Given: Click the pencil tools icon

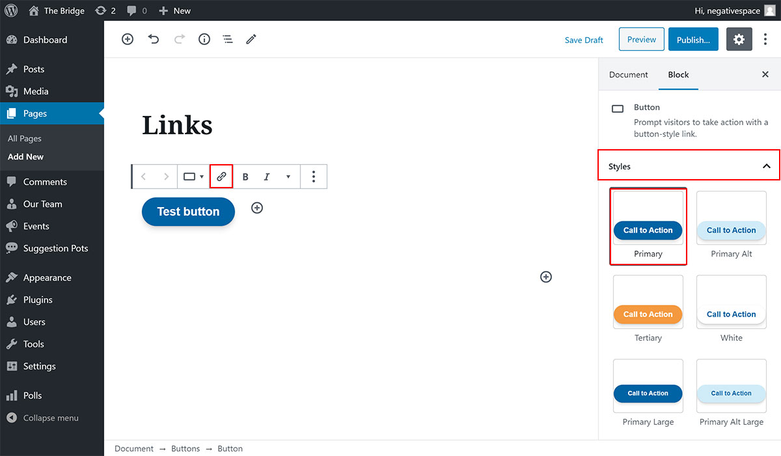Looking at the screenshot, I should (x=251, y=39).
